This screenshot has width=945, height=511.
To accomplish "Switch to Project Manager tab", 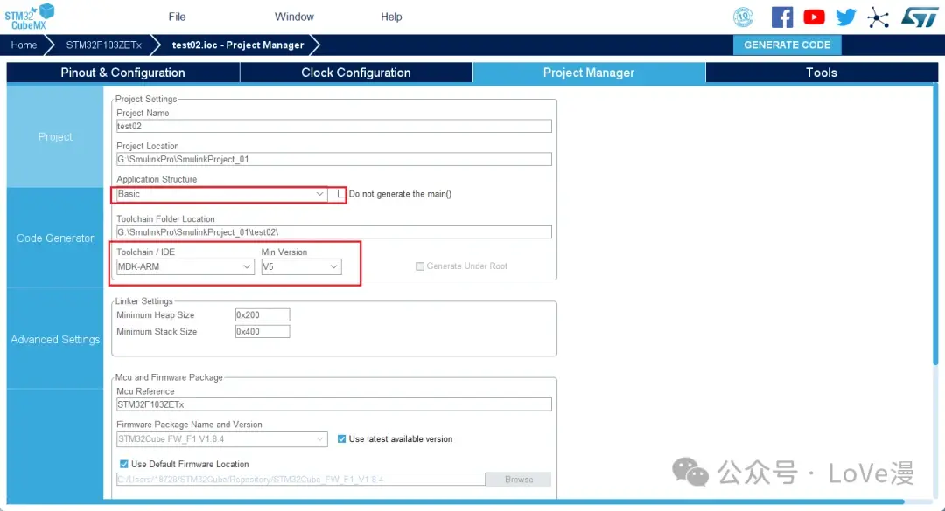I will tap(589, 73).
